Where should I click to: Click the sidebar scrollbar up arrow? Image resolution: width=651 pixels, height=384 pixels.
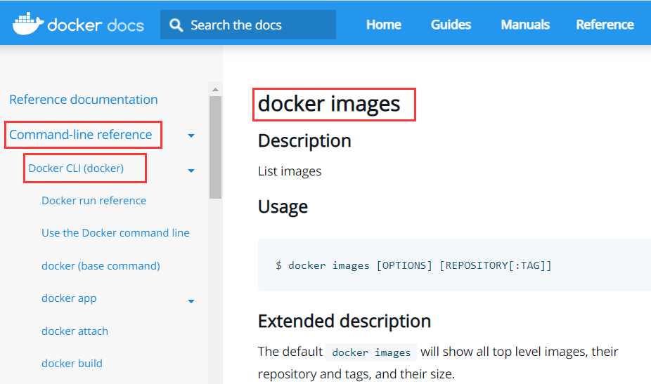[x=215, y=90]
